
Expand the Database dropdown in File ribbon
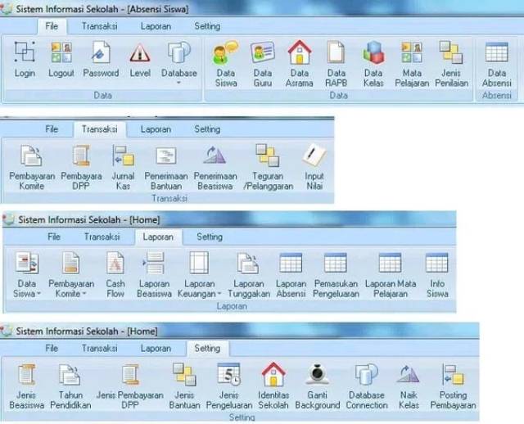(178, 82)
